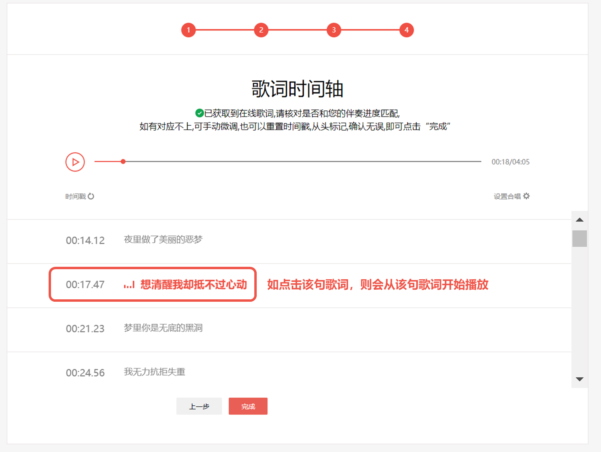Click the 时间戳 label to reset timestamps
Screen dimensions: 601x452
(x=76, y=196)
